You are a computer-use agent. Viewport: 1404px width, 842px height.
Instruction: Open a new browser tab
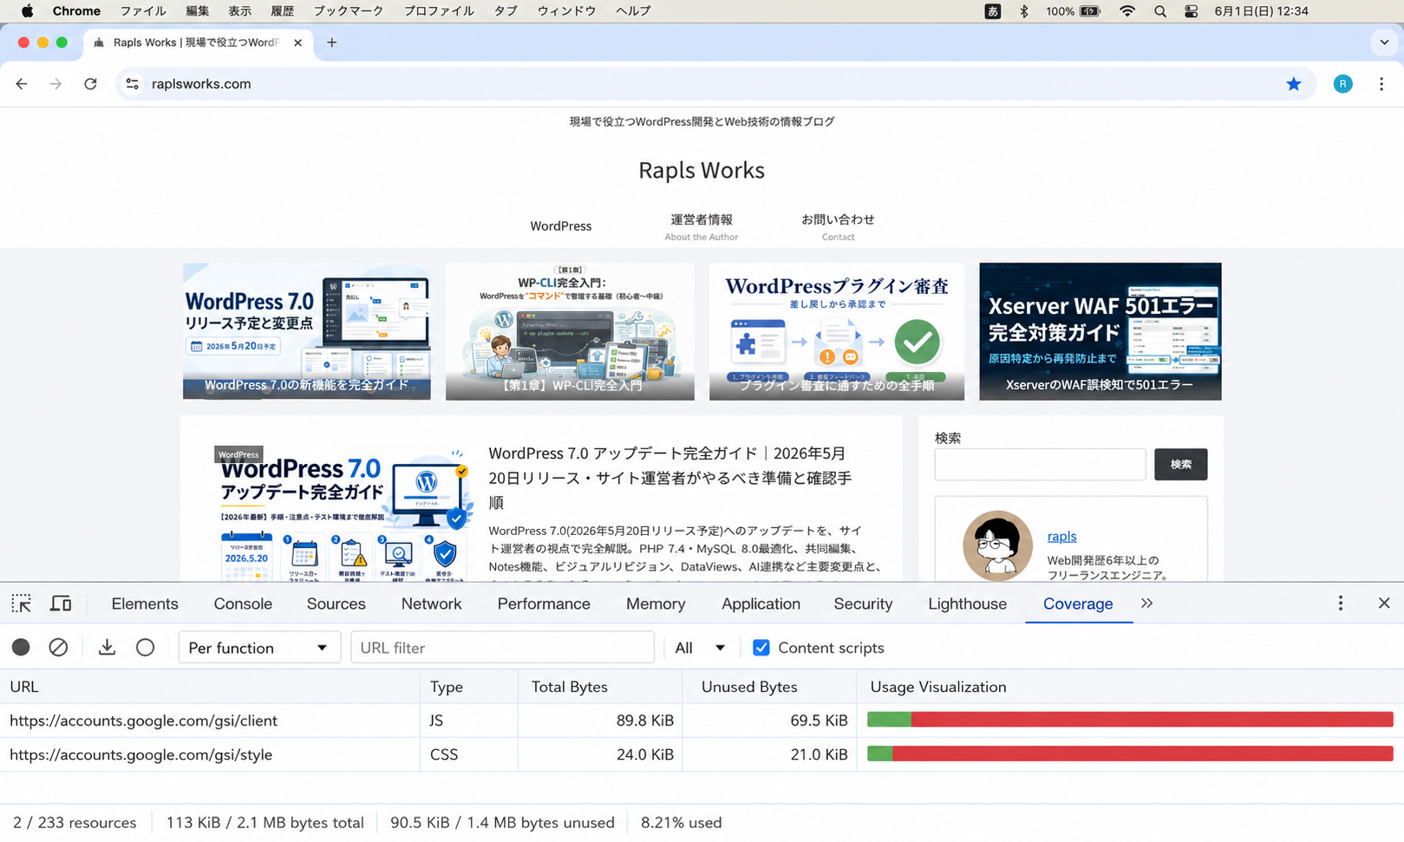pos(331,42)
